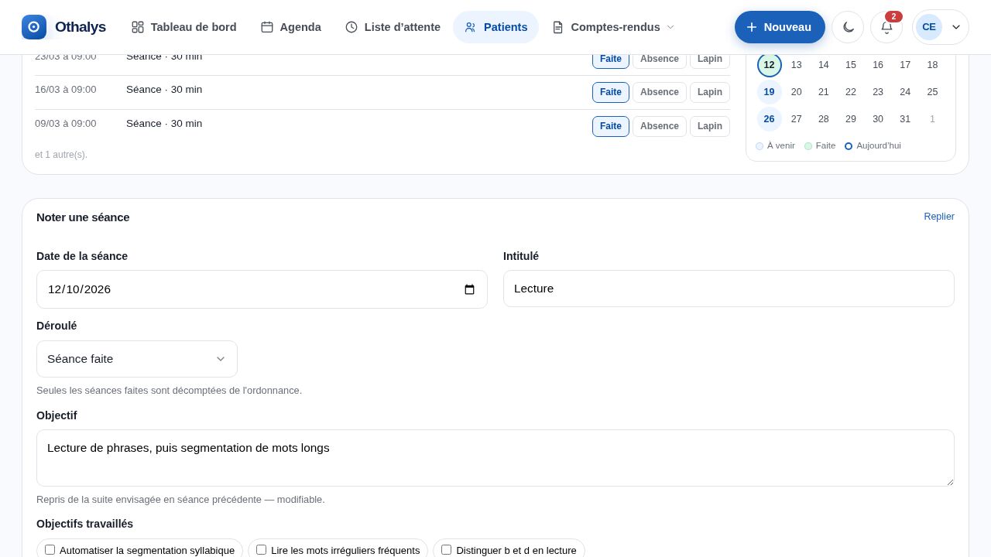Check 'Distinguer b et d en lecture'

pos(447,550)
